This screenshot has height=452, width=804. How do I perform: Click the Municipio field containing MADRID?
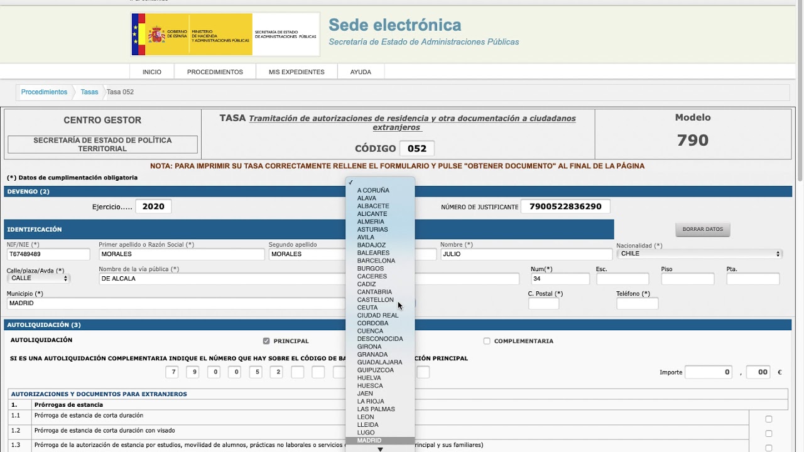(x=176, y=303)
